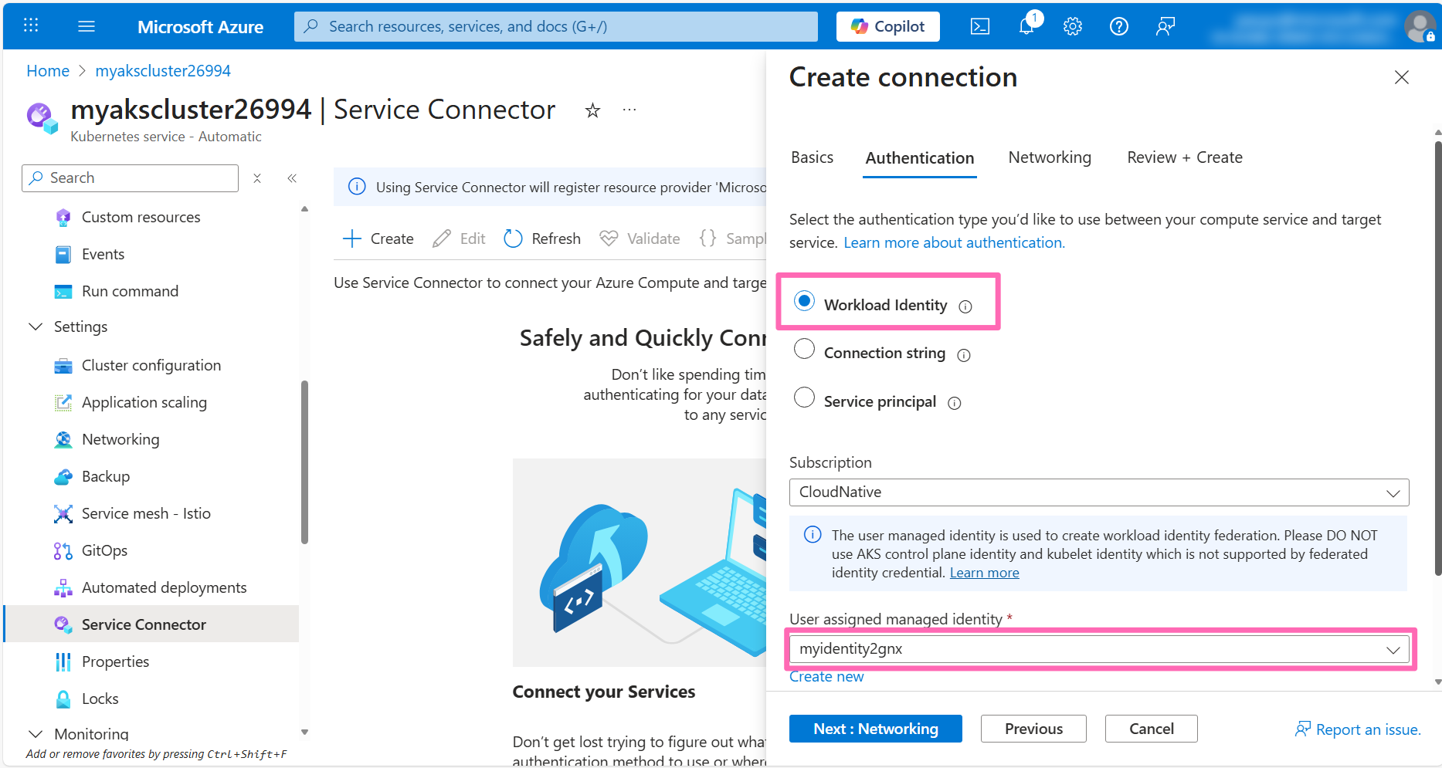Switch to the Networking tab
1442x768 pixels.
tap(1049, 157)
